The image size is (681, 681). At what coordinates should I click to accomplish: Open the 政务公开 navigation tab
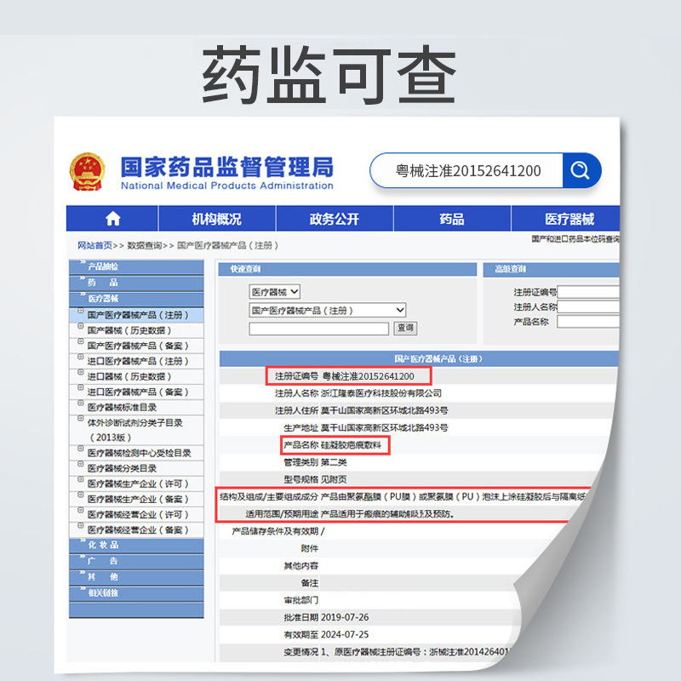[334, 219]
